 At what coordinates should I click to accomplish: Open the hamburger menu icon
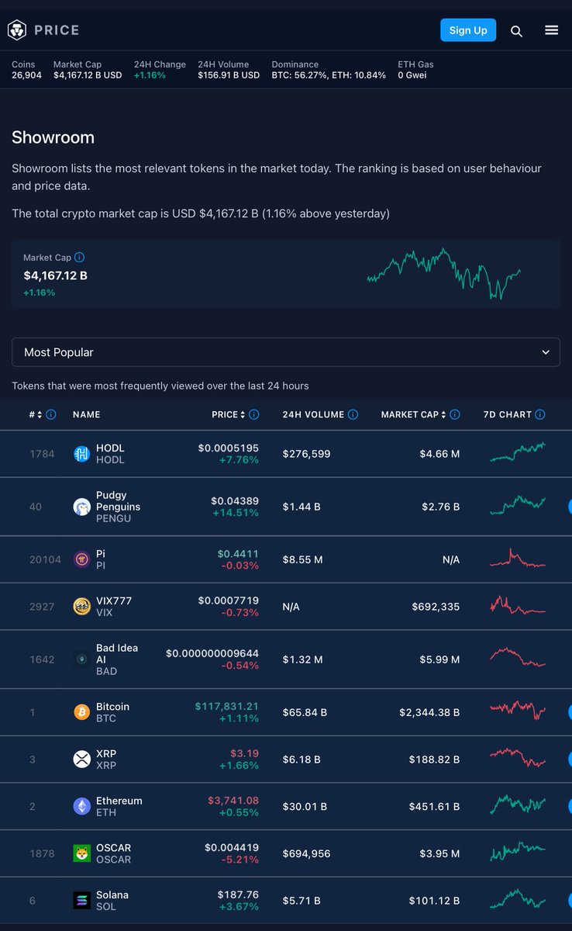551,30
